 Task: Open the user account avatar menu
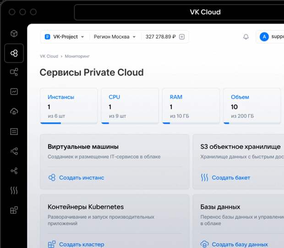(264, 37)
